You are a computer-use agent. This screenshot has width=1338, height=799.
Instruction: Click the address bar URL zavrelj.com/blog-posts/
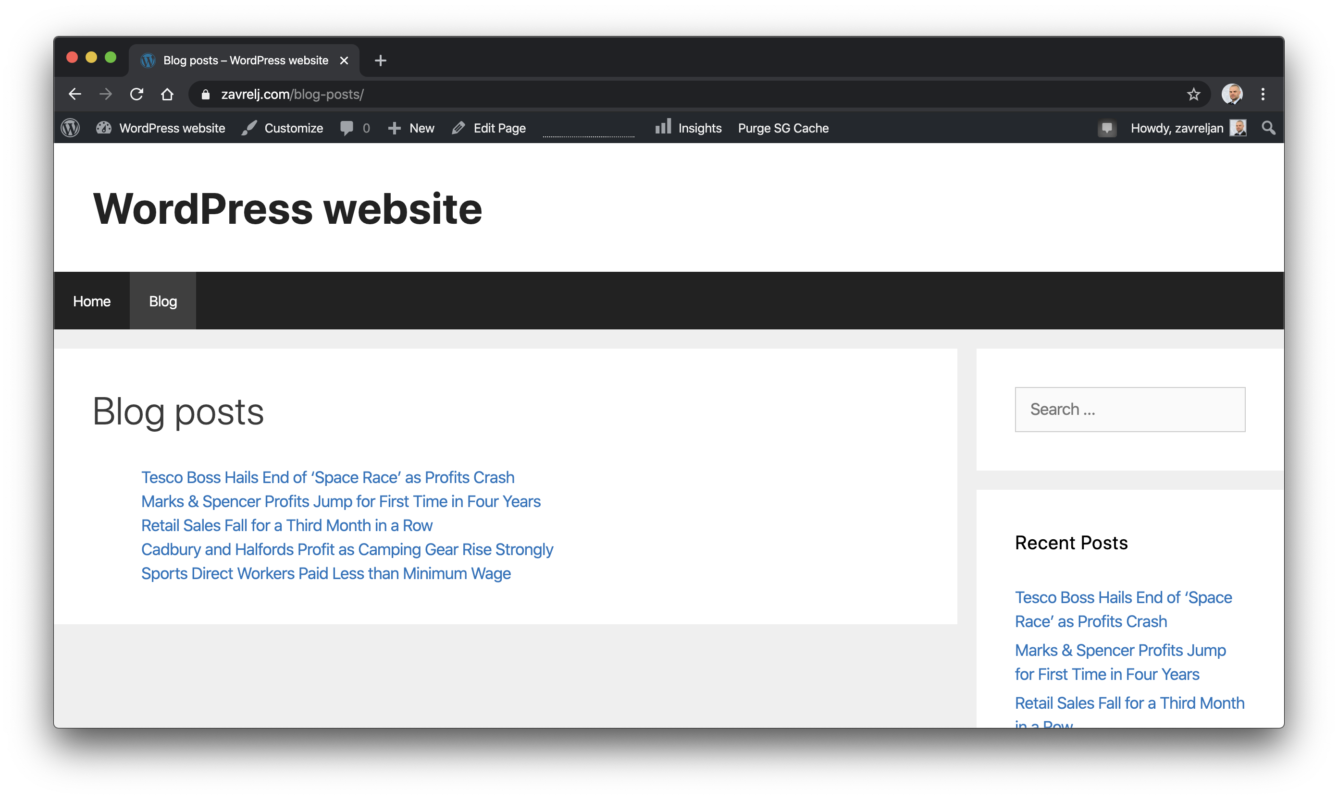pyautogui.click(x=292, y=94)
